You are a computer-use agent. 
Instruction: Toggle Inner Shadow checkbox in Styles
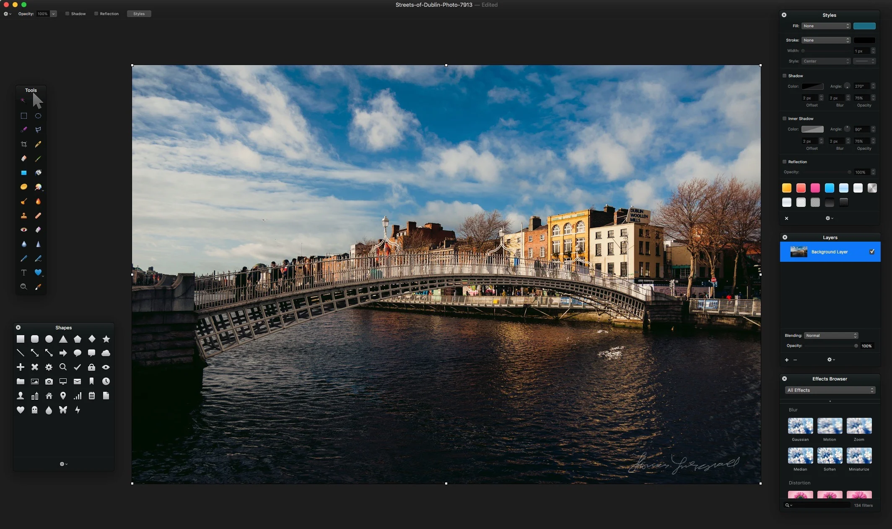[784, 119]
